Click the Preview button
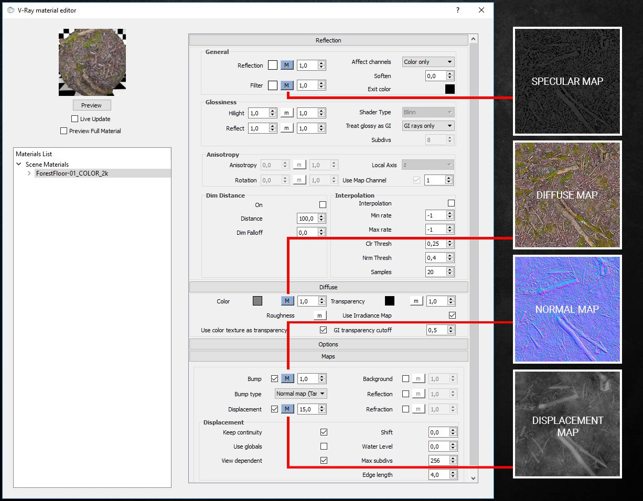The image size is (643, 501). pos(92,105)
